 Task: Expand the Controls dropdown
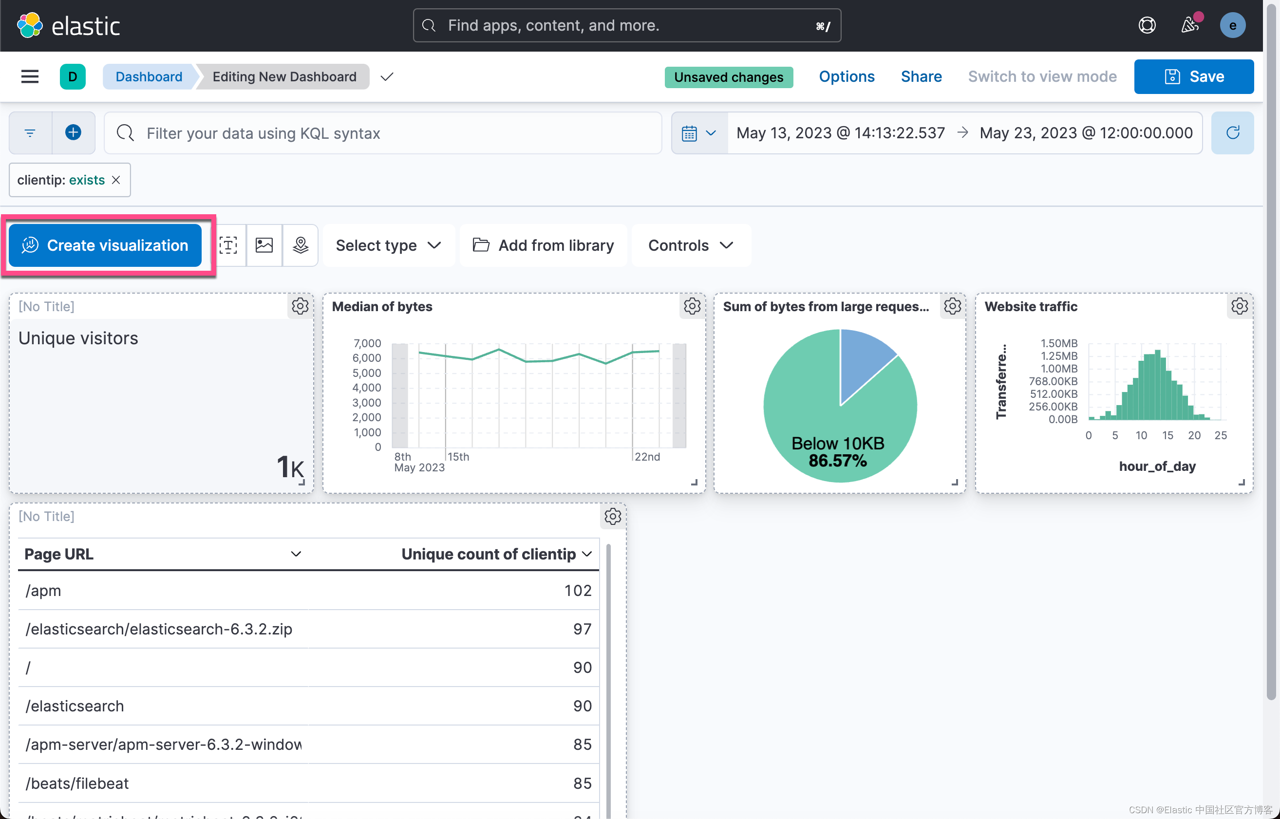point(691,245)
